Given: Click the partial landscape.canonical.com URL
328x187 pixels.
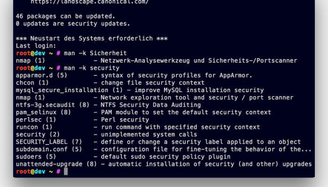Looking at the screenshot, I should (x=89, y=2).
